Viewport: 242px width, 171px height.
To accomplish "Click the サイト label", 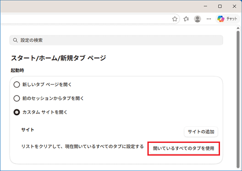I will [x=28, y=130].
